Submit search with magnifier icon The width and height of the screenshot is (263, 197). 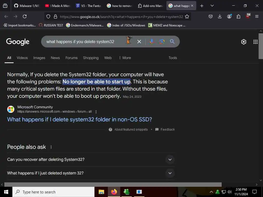172,41
